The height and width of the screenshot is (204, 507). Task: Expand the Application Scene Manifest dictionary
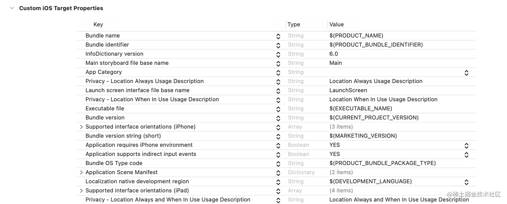tap(81, 172)
